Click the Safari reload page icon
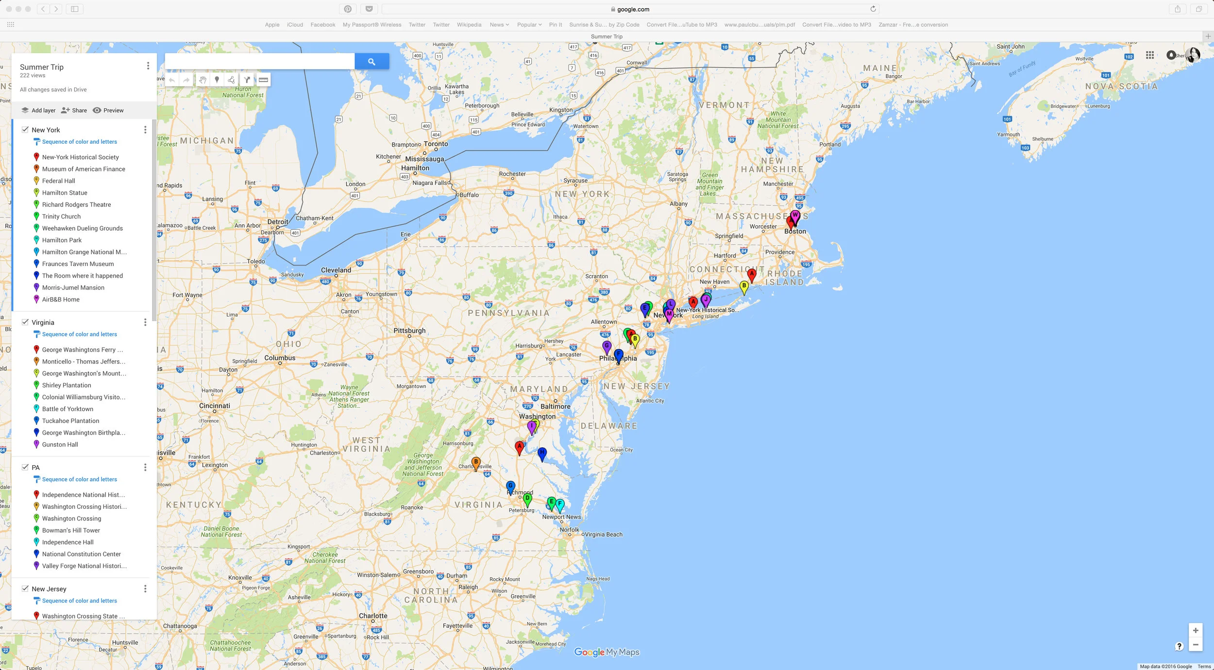The width and height of the screenshot is (1214, 670). point(873,9)
